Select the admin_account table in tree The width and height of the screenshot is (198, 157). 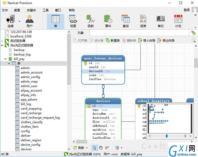(x=32, y=72)
